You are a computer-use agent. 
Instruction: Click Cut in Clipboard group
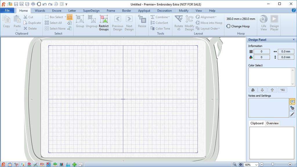pyautogui.click(x=28, y=17)
